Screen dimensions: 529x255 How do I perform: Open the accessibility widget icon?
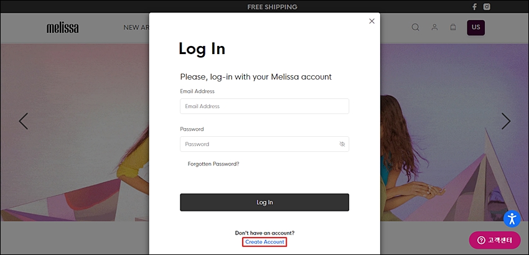[512, 218]
